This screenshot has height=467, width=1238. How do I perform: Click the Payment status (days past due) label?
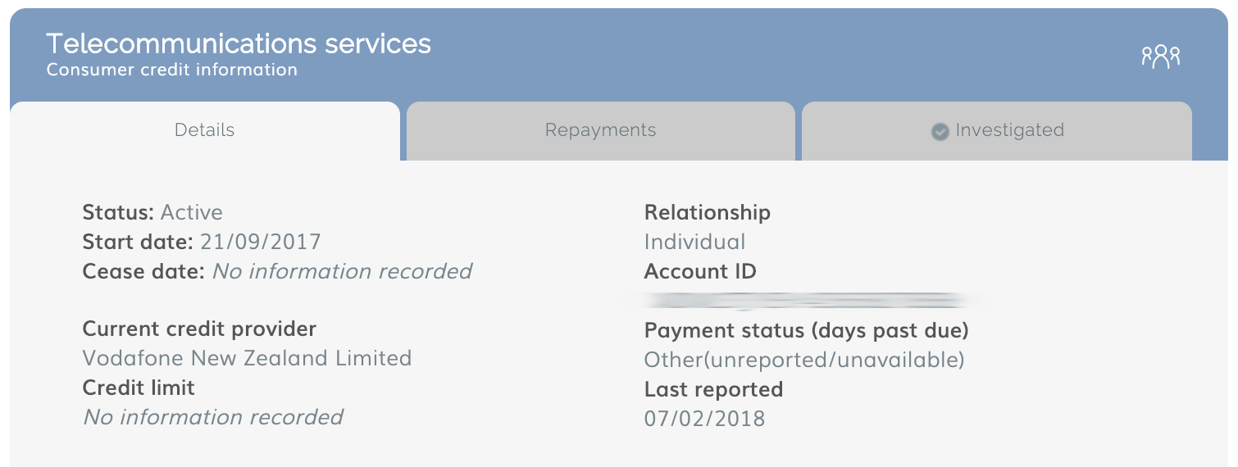(807, 331)
